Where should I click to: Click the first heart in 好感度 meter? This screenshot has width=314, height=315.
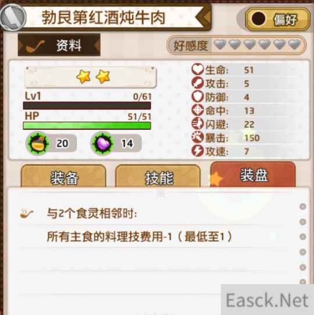220,45
